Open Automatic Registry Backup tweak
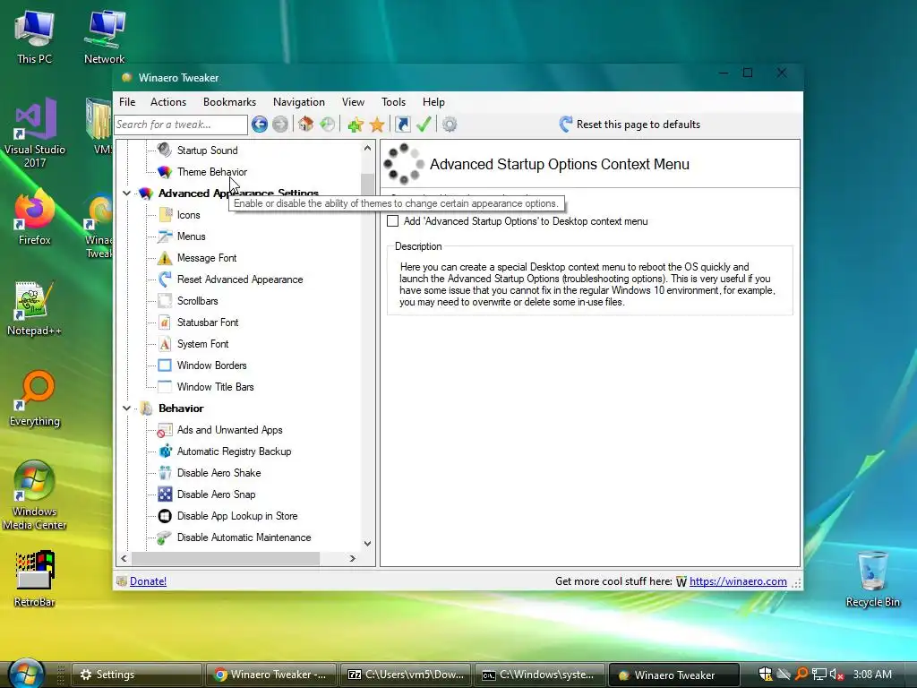Image resolution: width=917 pixels, height=688 pixels. tap(234, 451)
